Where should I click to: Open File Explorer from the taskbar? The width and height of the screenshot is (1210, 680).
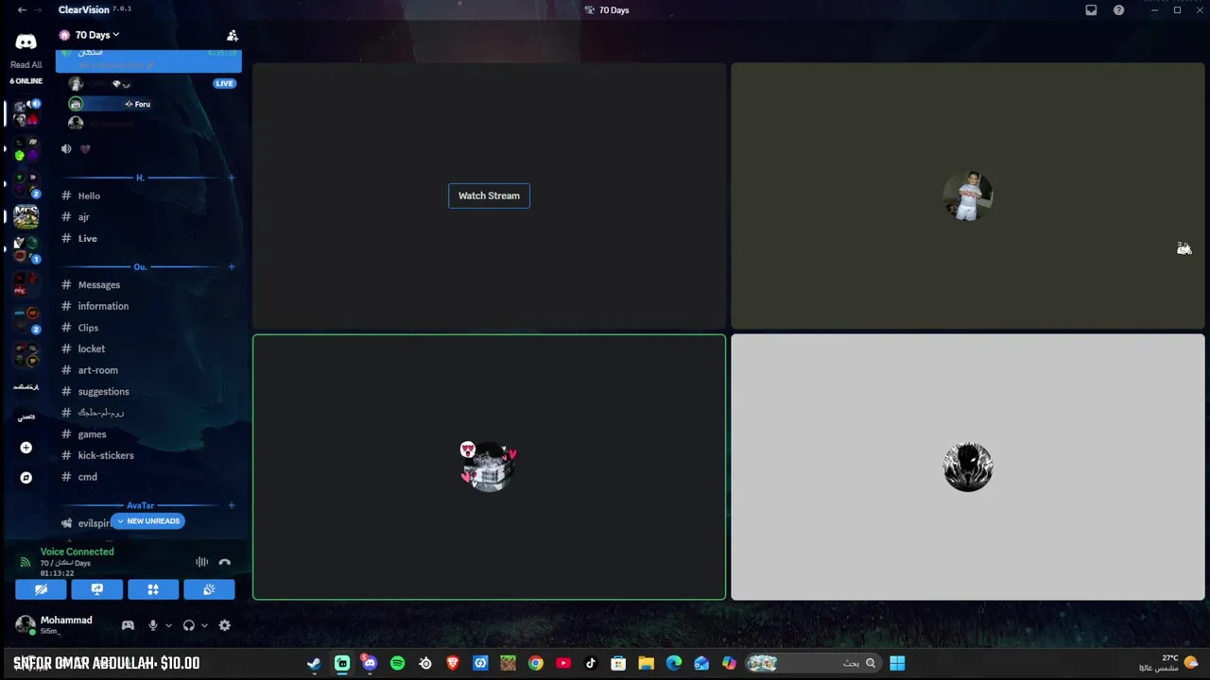coord(646,663)
